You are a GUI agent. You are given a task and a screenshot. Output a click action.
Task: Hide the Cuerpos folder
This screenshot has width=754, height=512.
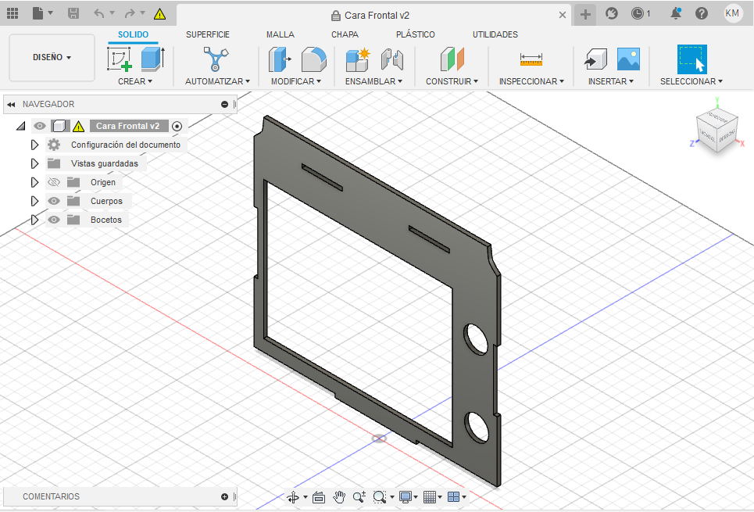54,201
